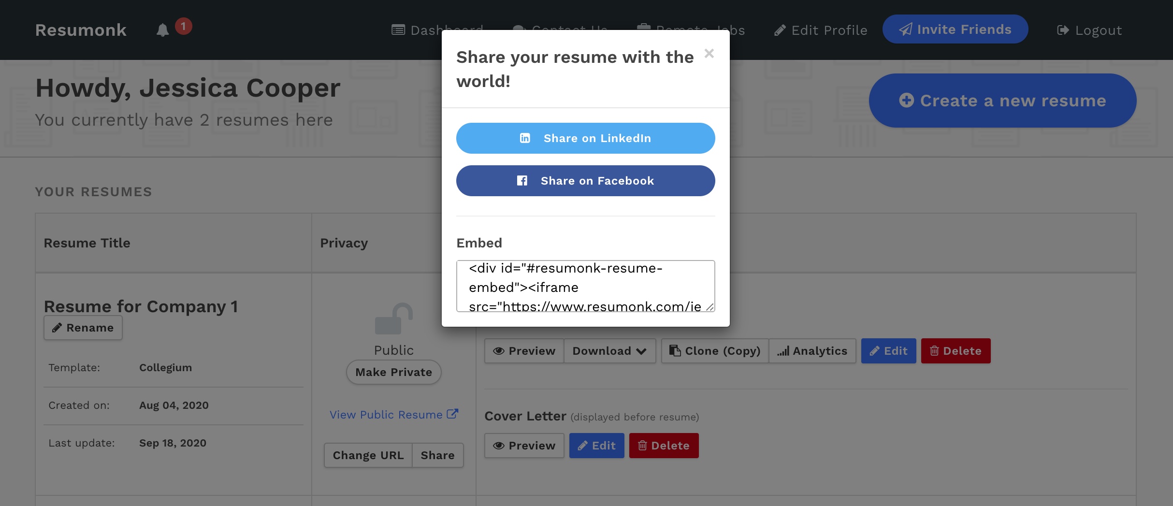The image size is (1173, 506).
Task: Click the bar chart icon on Analytics
Action: [x=783, y=351]
